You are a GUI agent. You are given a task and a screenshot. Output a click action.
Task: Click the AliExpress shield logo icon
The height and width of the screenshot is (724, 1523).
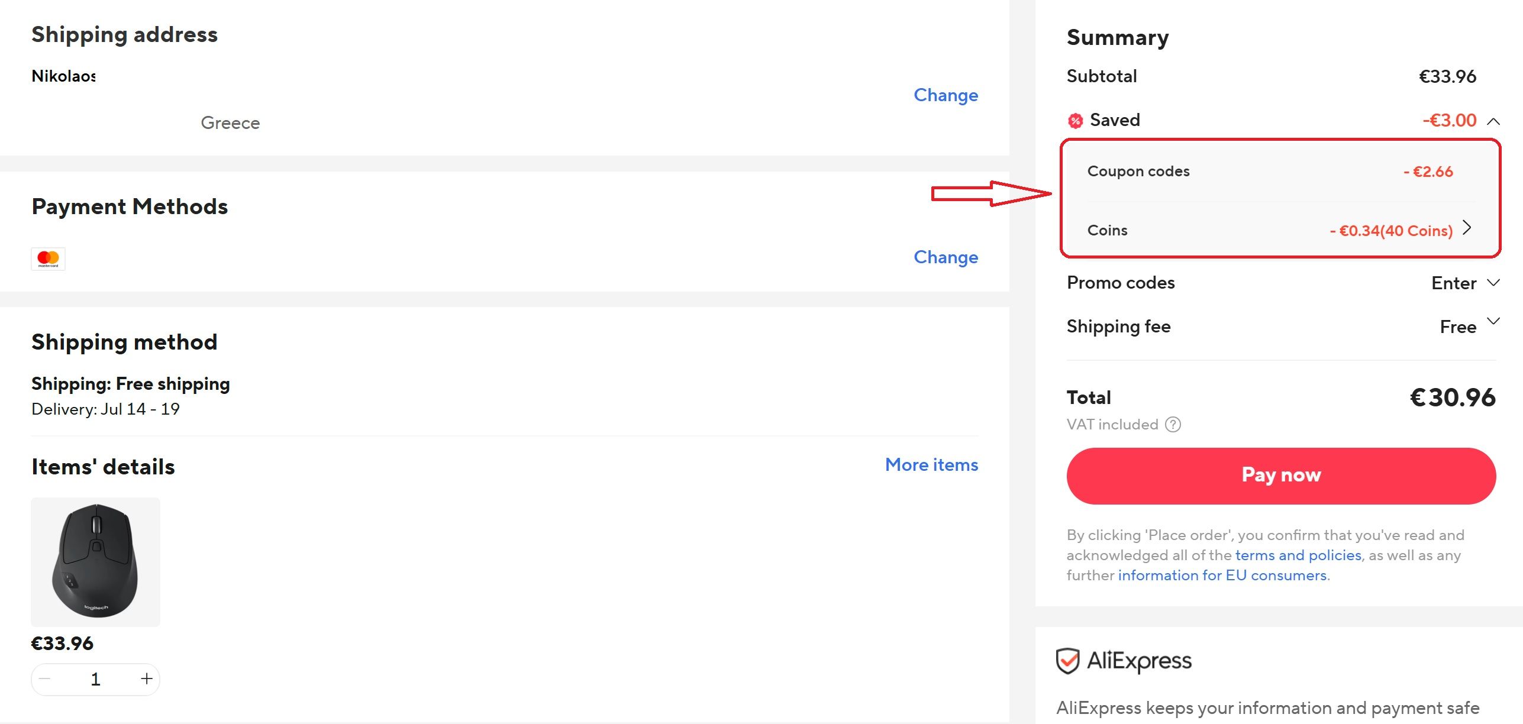click(x=1068, y=661)
